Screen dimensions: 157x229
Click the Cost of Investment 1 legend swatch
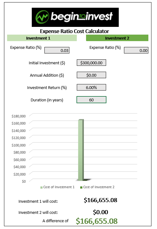point(41,187)
